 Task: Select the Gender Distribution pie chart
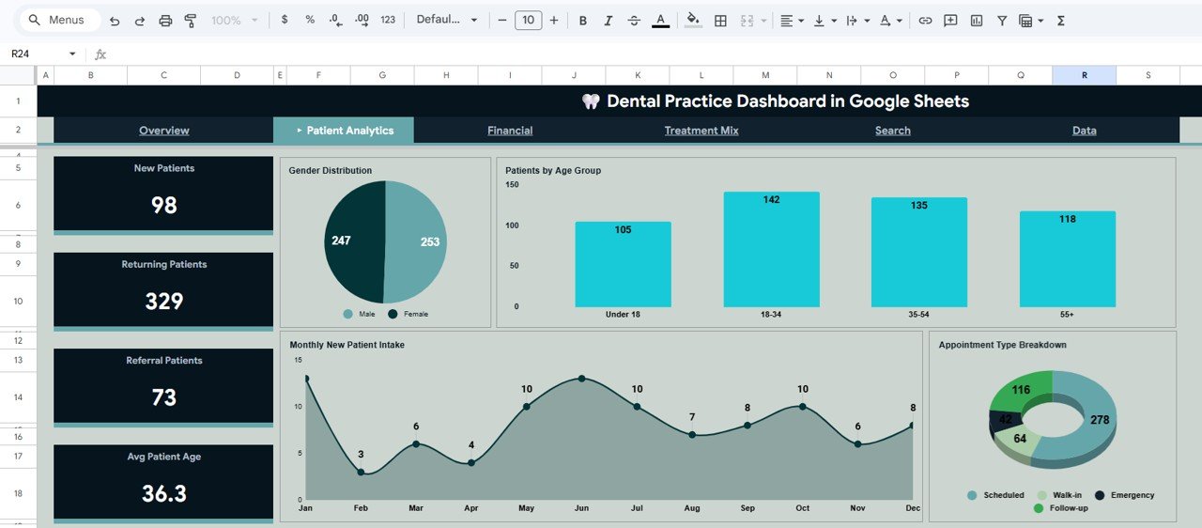click(385, 241)
